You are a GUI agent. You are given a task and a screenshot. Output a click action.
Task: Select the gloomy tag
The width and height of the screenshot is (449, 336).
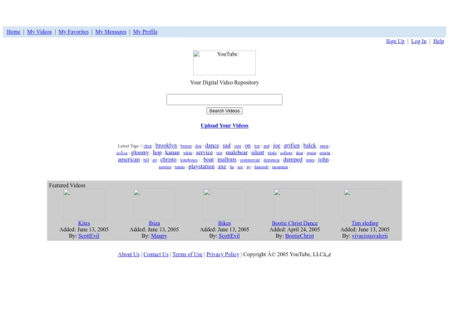[140, 153]
